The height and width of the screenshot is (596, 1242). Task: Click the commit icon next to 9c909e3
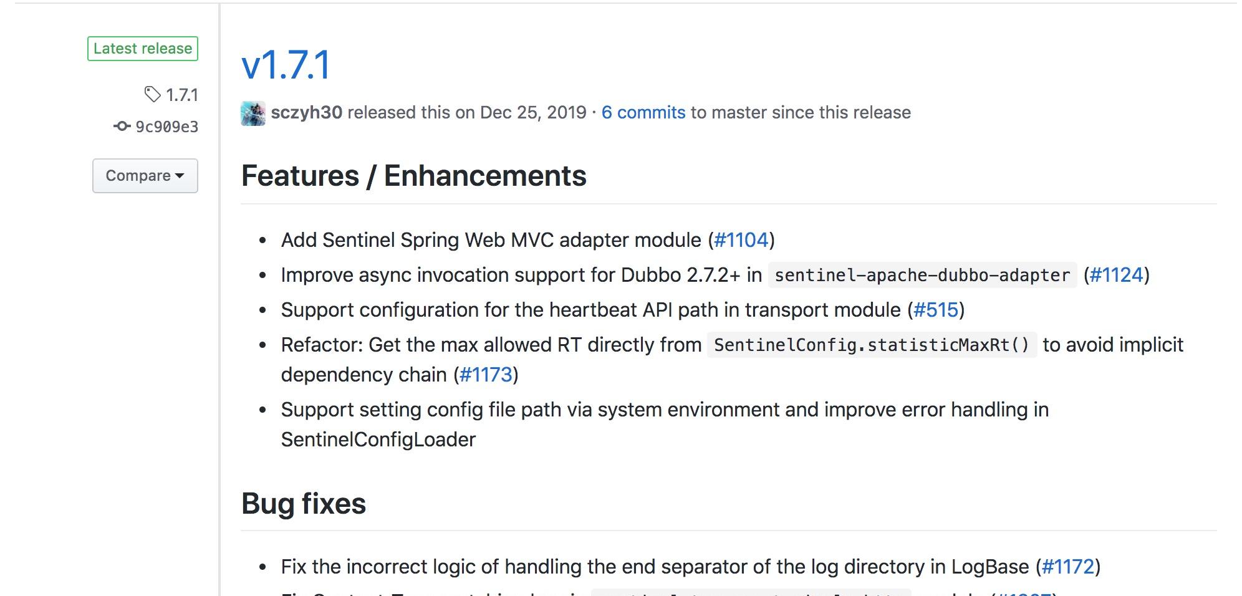click(x=122, y=127)
